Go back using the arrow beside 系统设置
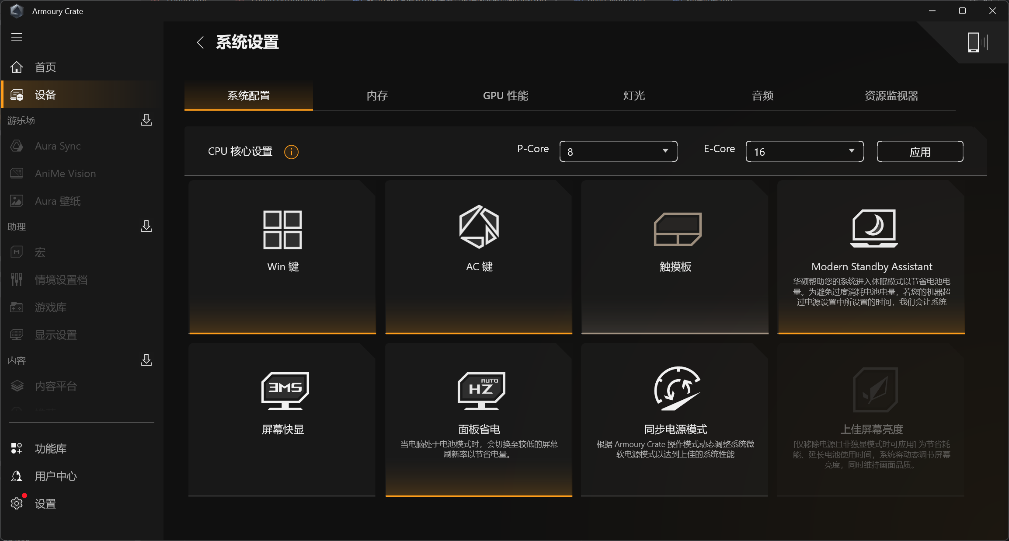 coord(200,42)
